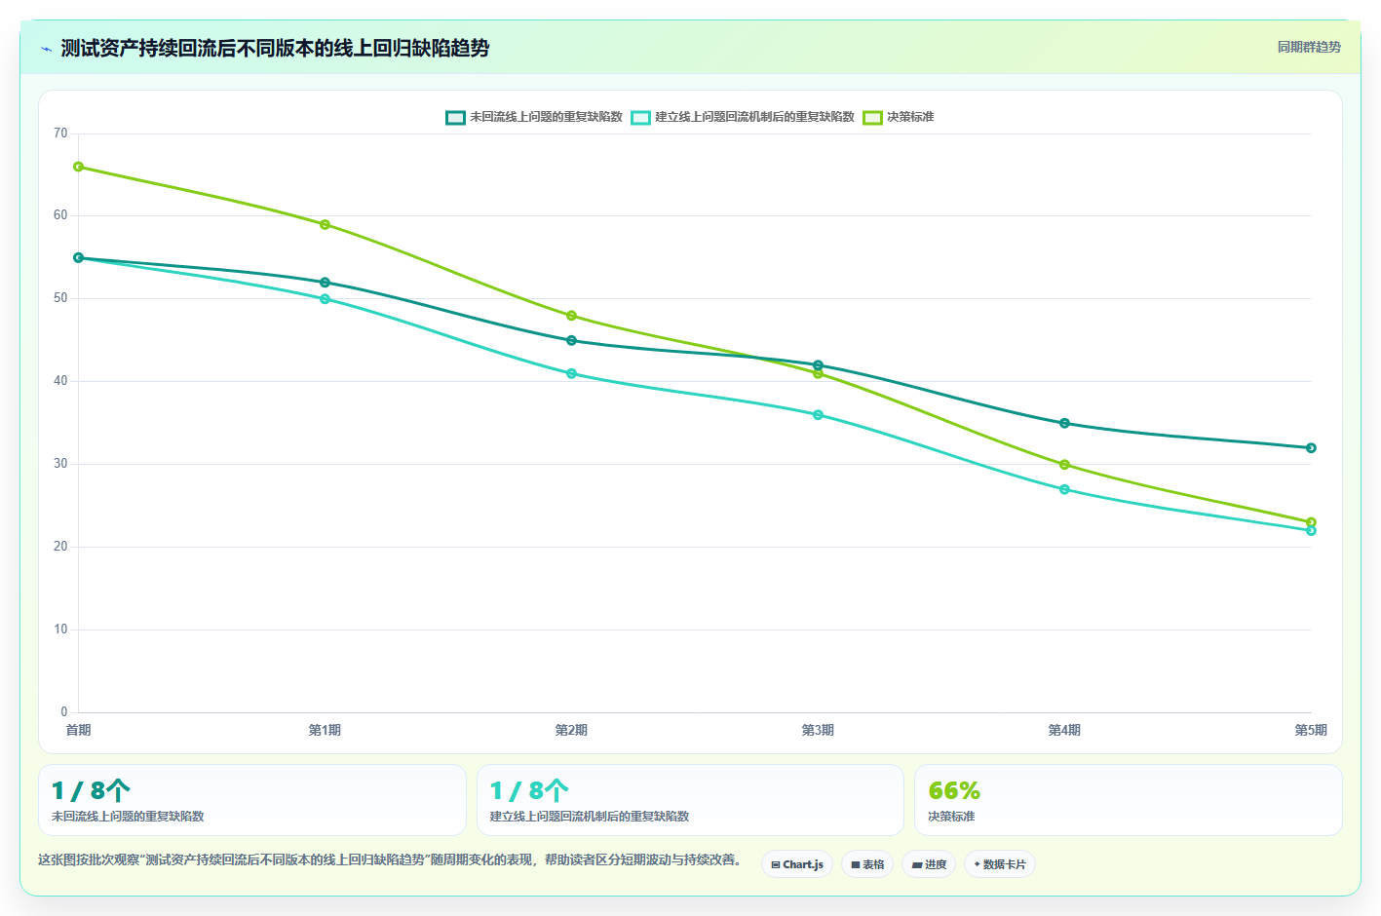The height and width of the screenshot is (916, 1381).
Task: Click the y-axis value 40
Action: tap(60, 381)
